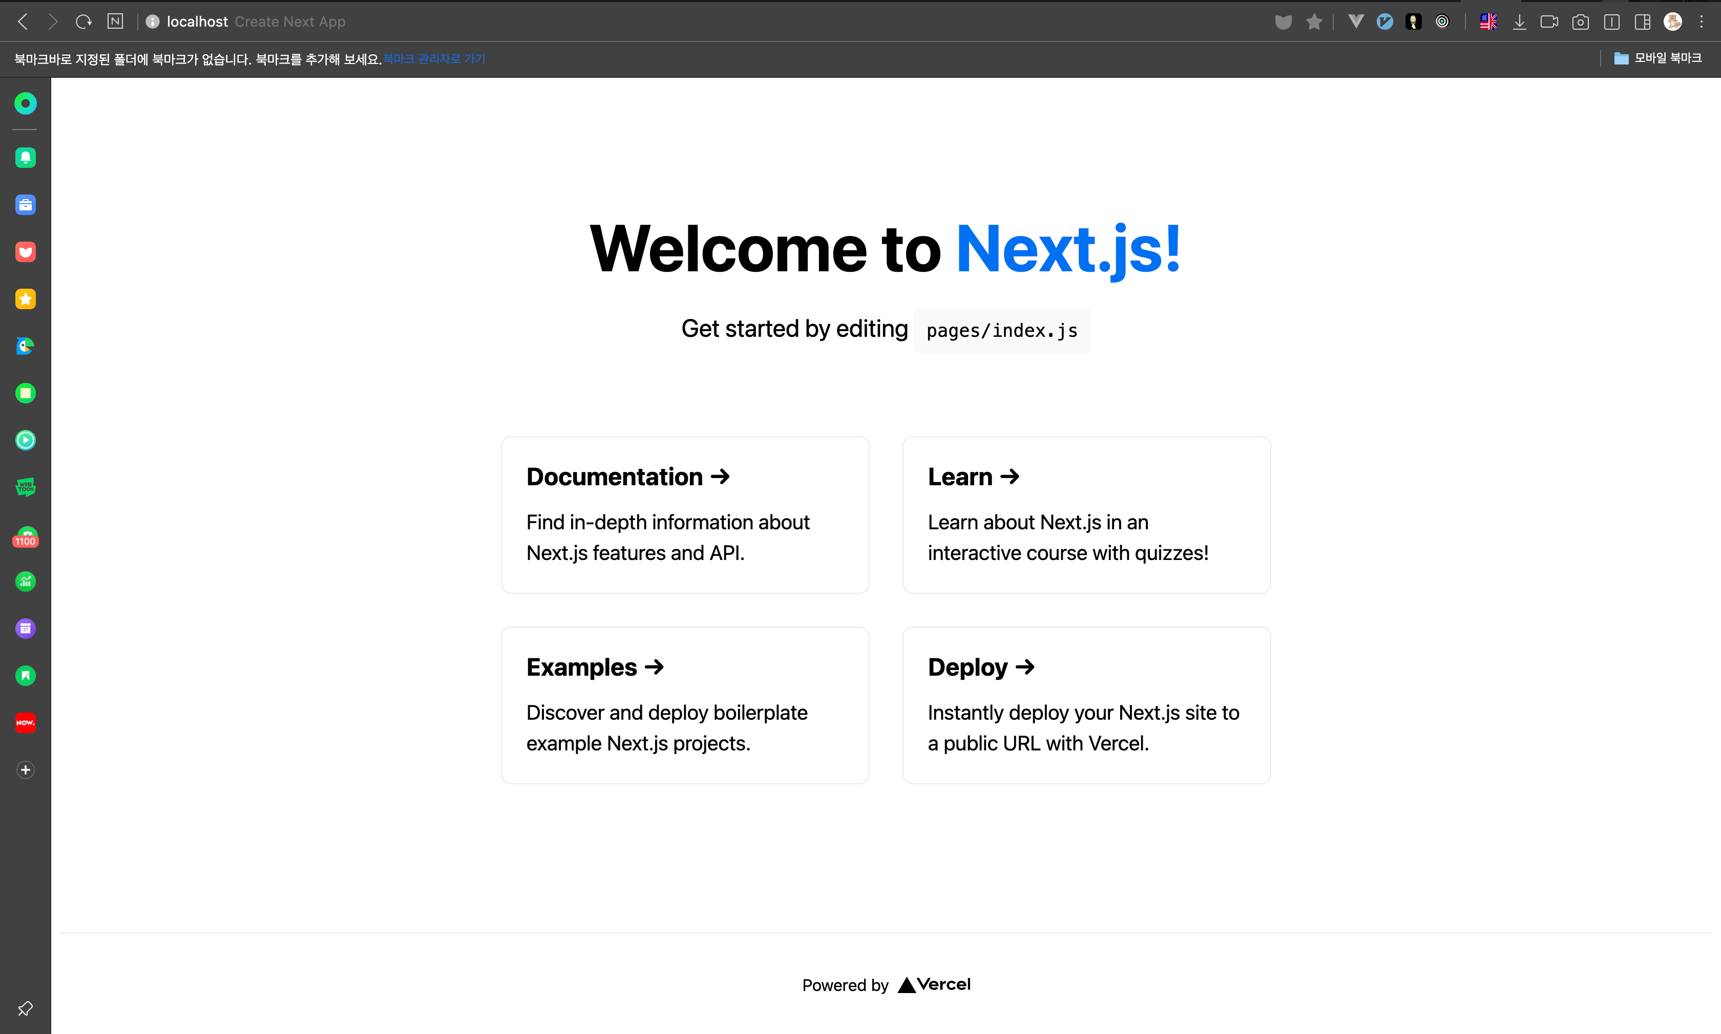Screen dimensions: 1721x1034
Task: Click the 북마크 관리자로 가기 link
Action: coord(434,59)
